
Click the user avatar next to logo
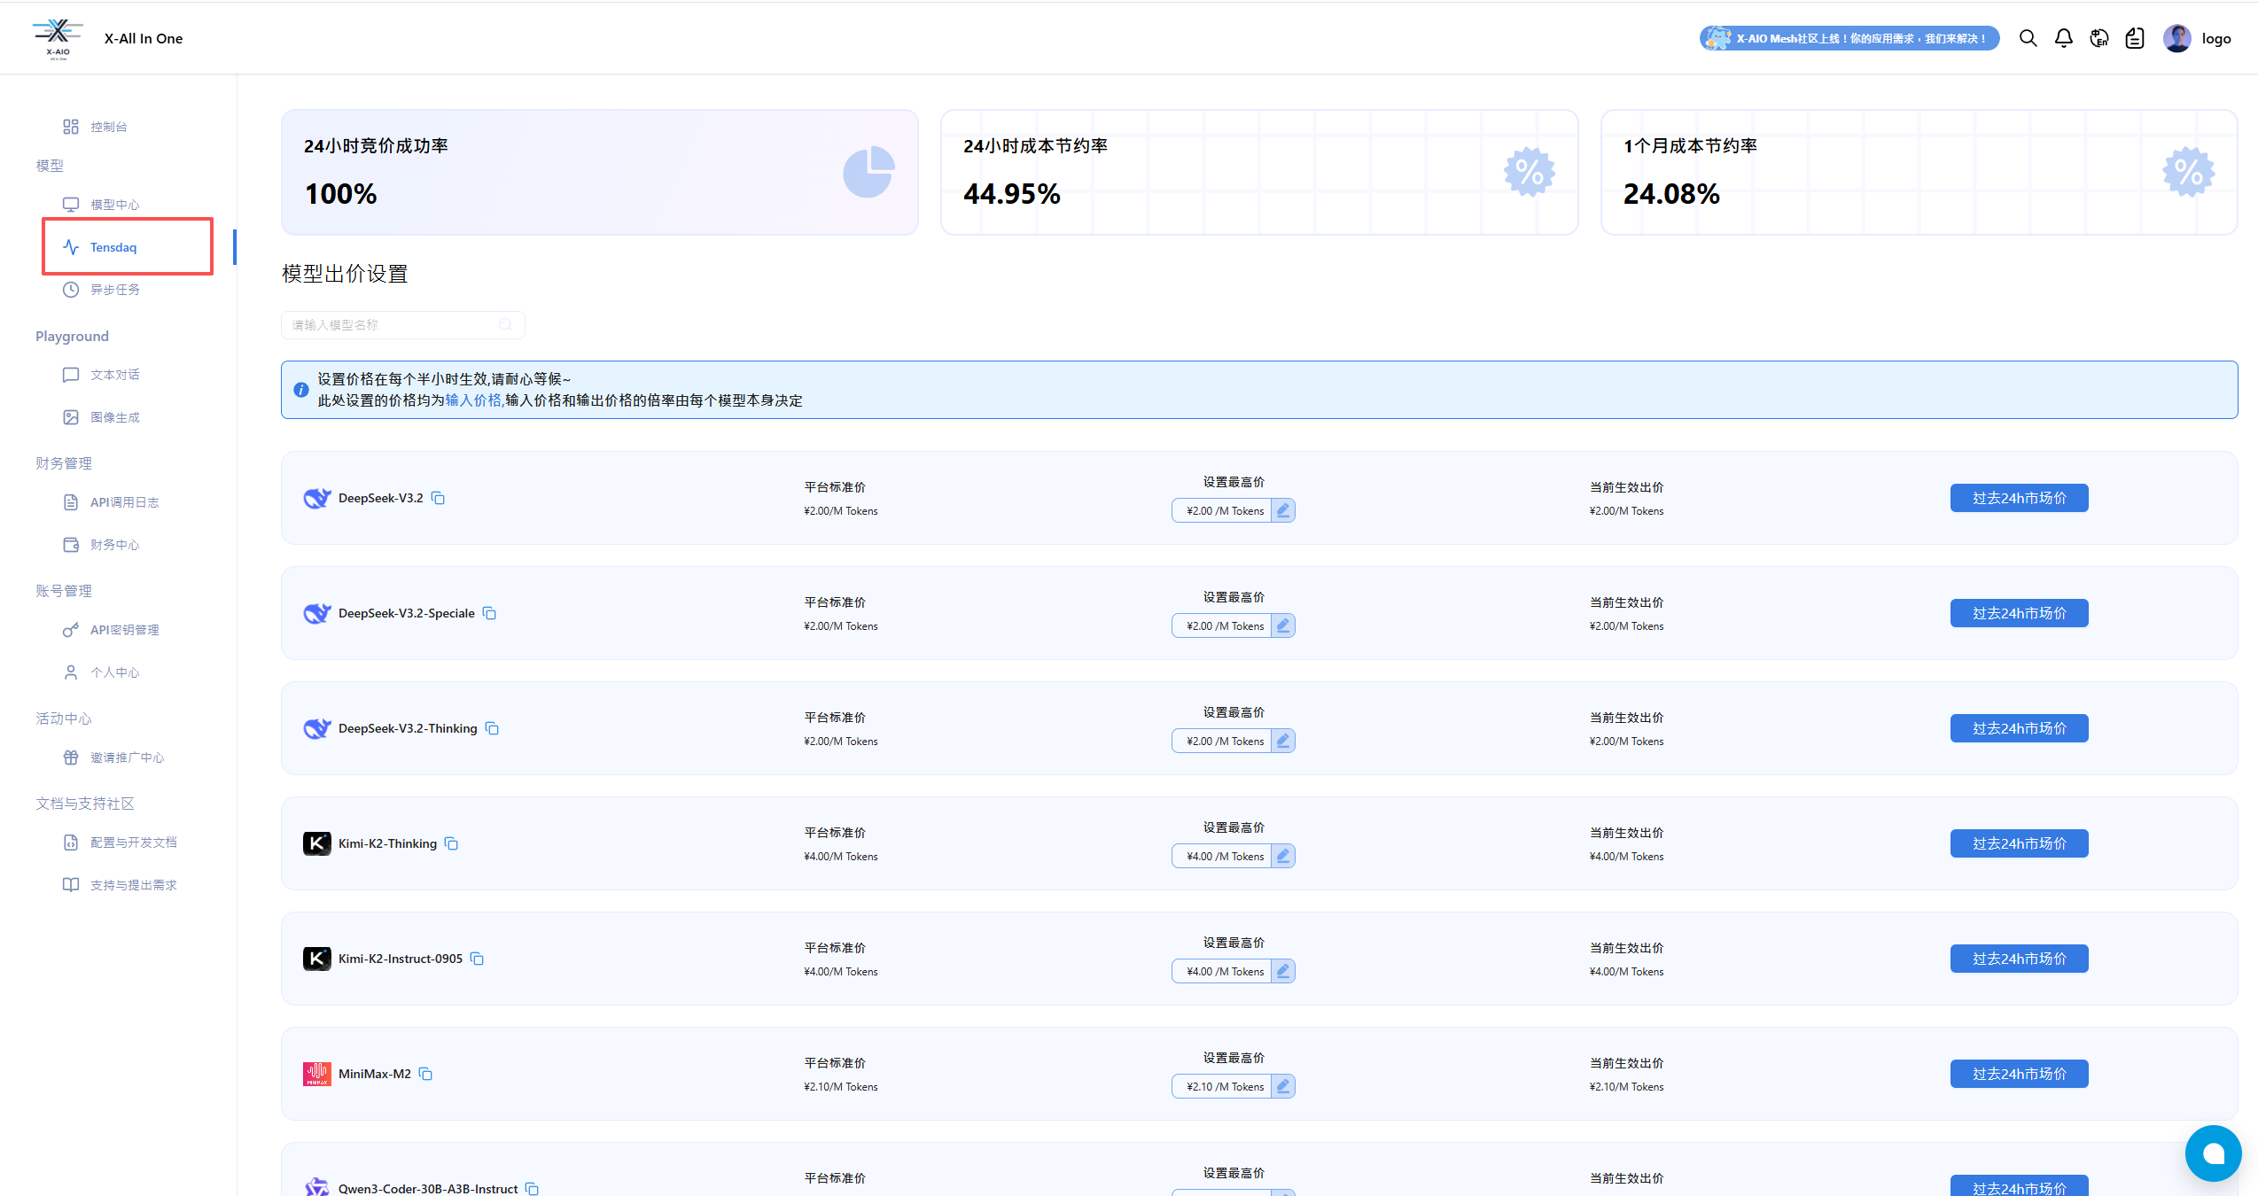[x=2176, y=38]
